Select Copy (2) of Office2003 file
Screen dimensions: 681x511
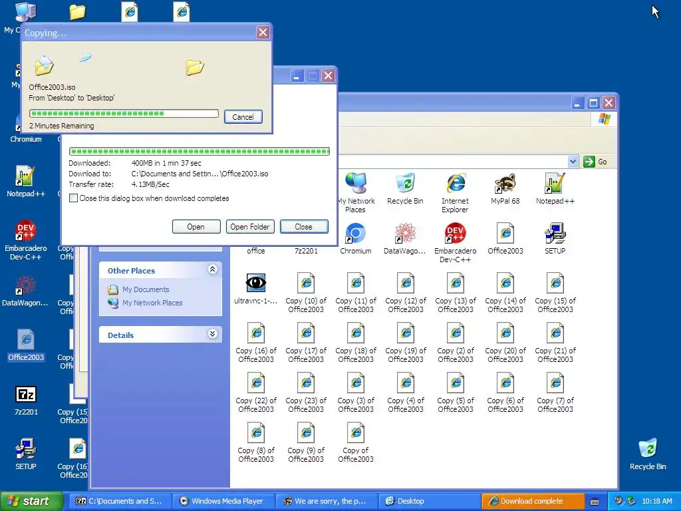(x=455, y=343)
